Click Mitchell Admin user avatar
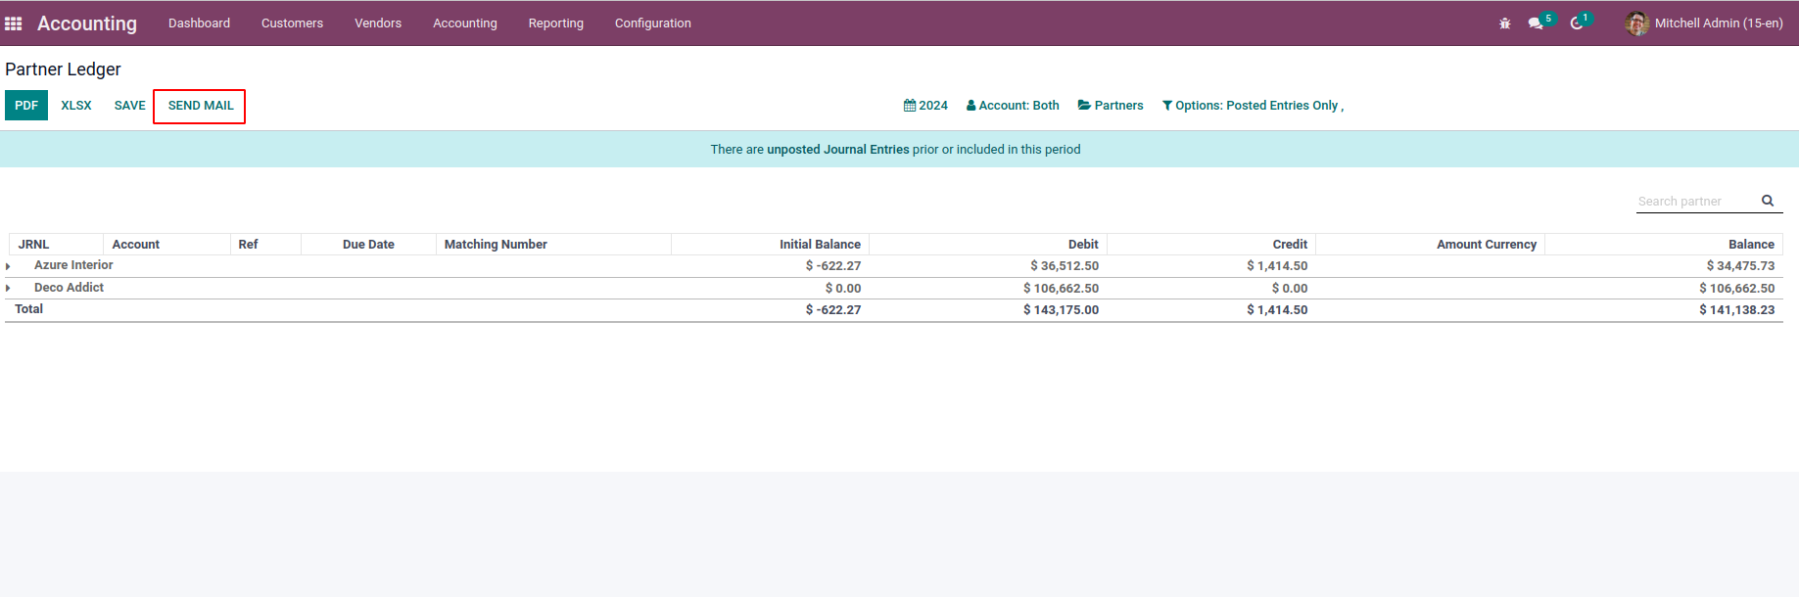 pos(1636,23)
